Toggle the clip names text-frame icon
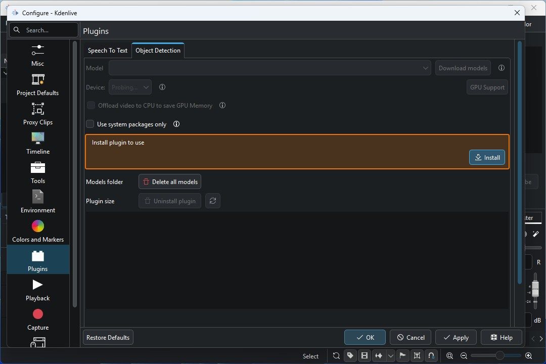546x364 pixels. coord(417,355)
